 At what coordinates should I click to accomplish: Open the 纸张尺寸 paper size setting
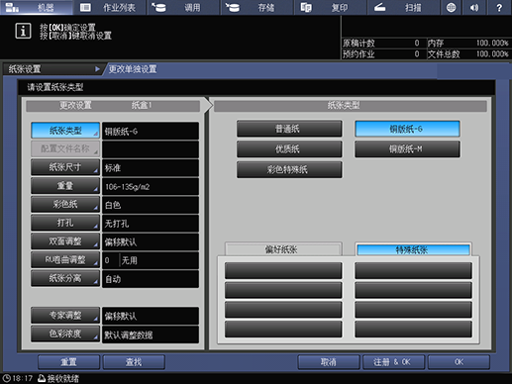[x=65, y=167]
